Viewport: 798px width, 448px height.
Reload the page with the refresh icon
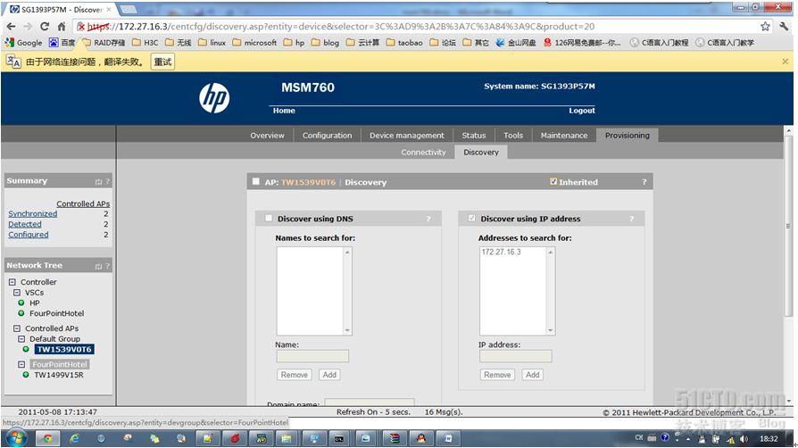(45, 27)
